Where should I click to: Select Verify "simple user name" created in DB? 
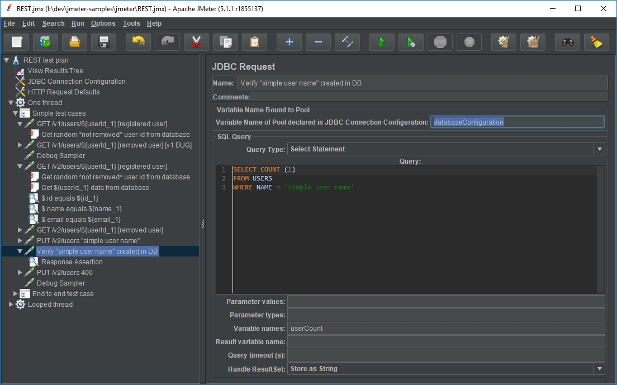[97, 251]
